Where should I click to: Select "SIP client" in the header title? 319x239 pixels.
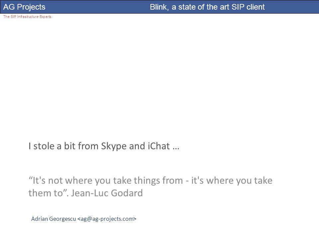[x=248, y=7]
